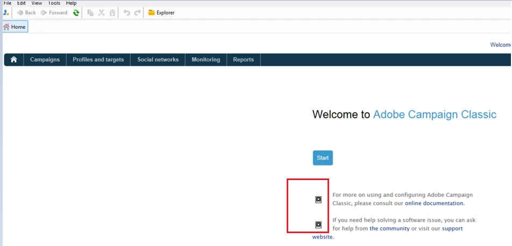
Task: Click the blue Start button
Action: (x=323, y=158)
